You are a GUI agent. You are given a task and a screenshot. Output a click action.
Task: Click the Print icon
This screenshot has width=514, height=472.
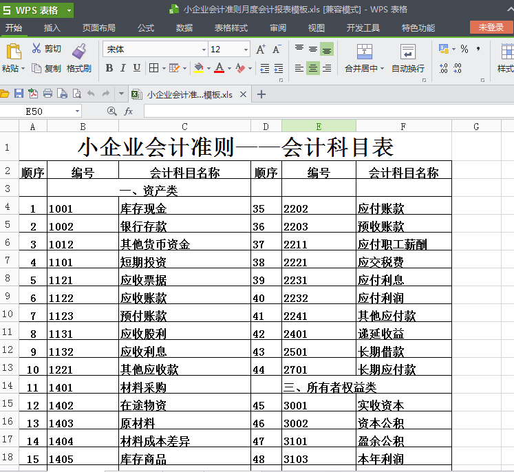48,94
